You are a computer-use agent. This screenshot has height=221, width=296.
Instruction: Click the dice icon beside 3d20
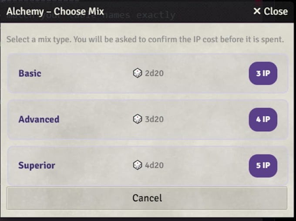click(x=138, y=119)
